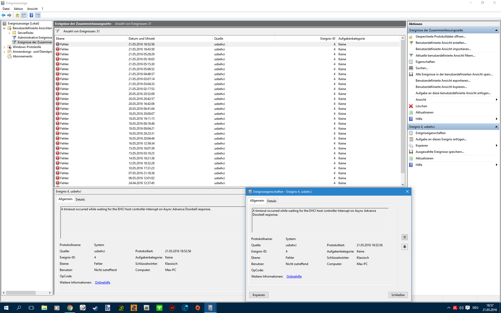501x313 pixels.
Task: Toggle the console tree pane toolbar button
Action: tap(24, 15)
